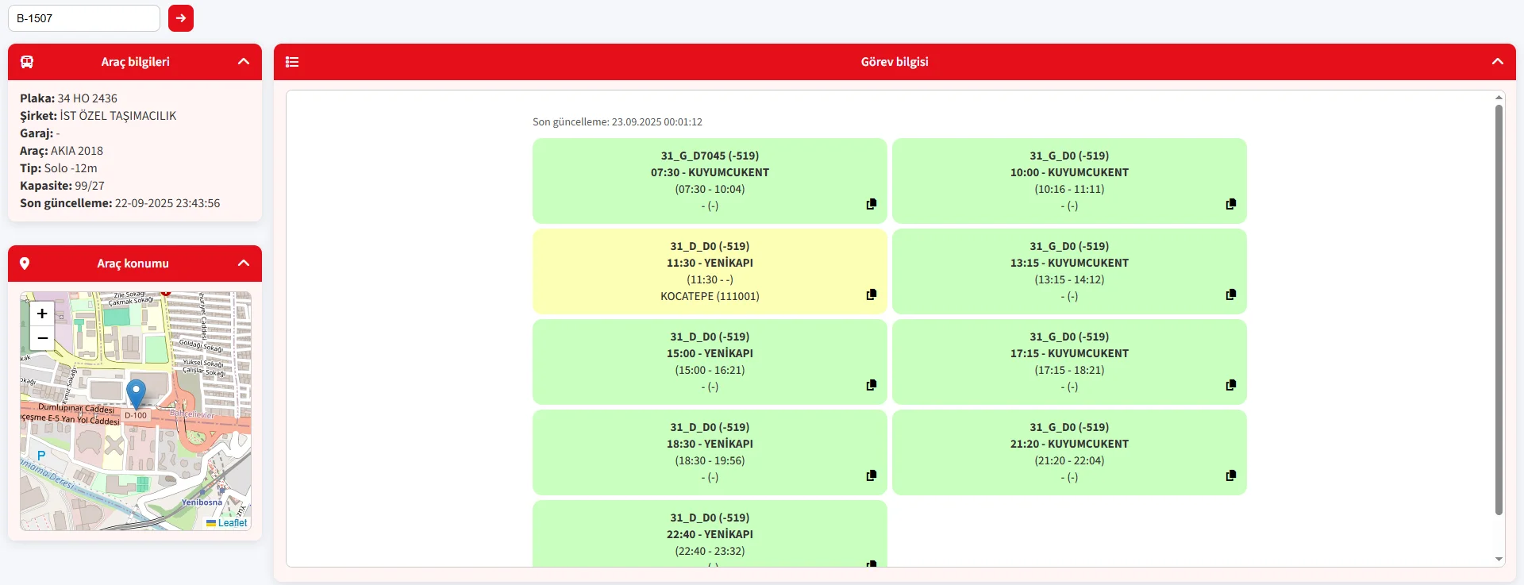This screenshot has width=1524, height=585.
Task: Copy the 07:30 KUYUMCUKENT task card
Action: 872,204
